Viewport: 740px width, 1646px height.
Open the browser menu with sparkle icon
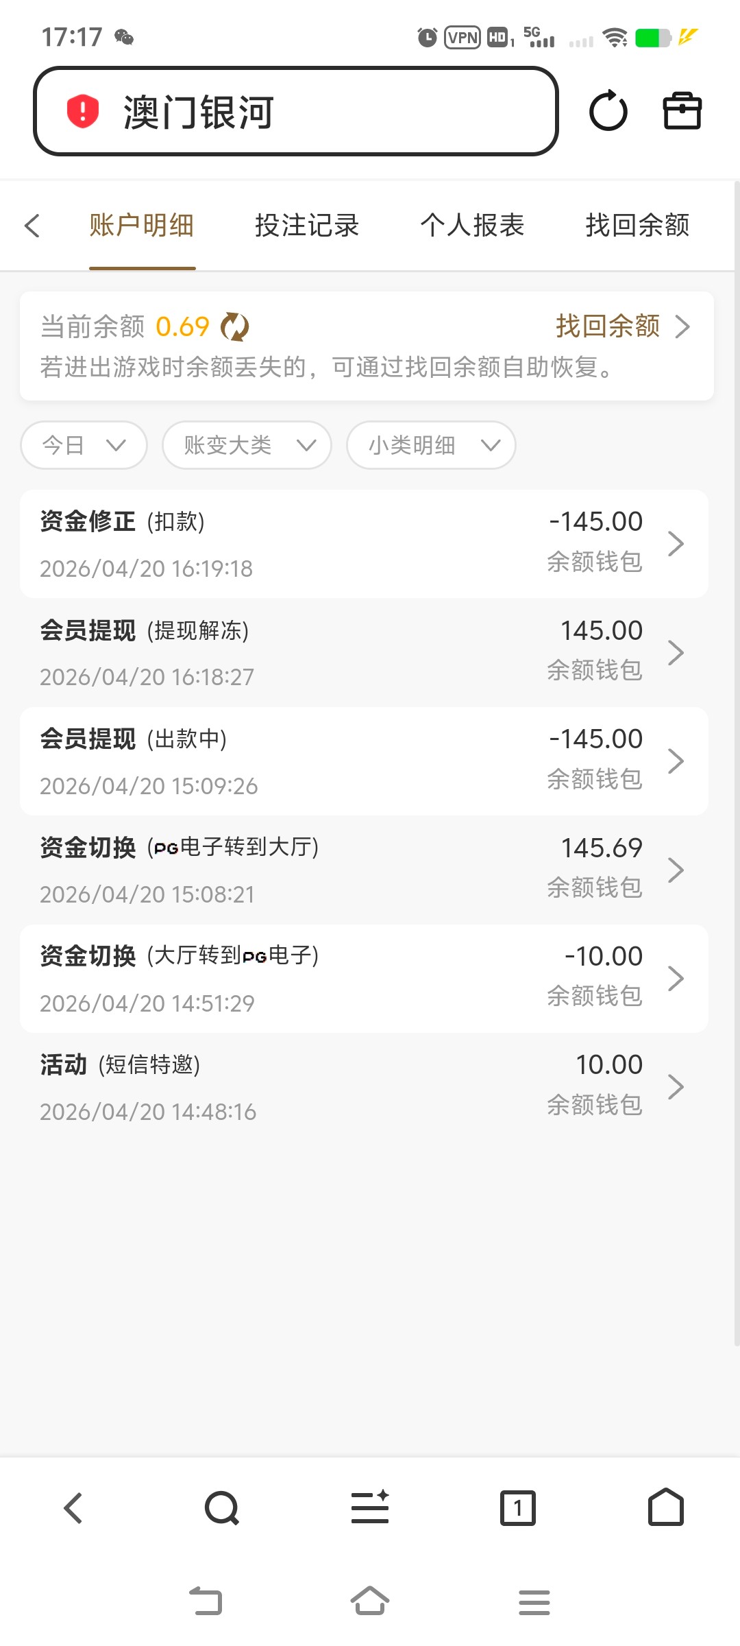coord(370,1508)
